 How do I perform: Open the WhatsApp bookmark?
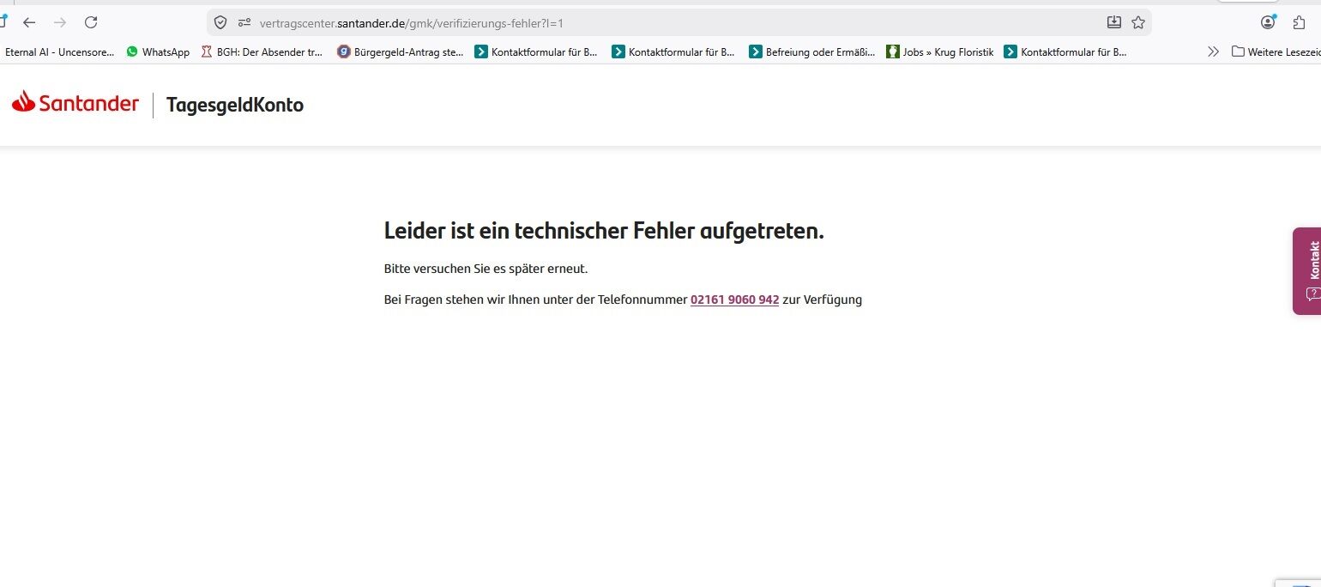158,52
